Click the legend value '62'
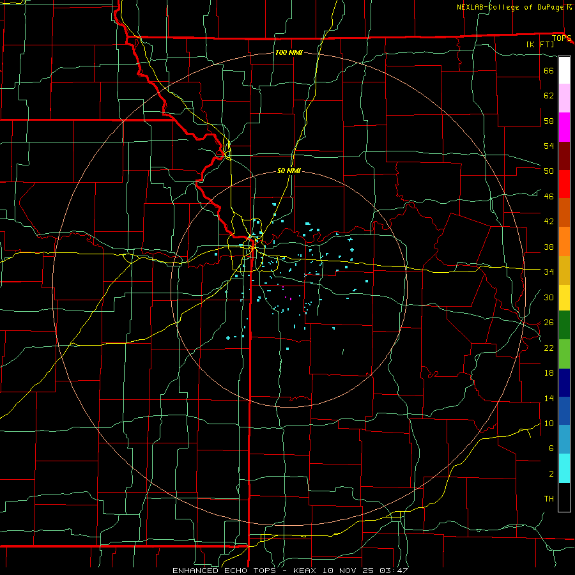575x575 pixels. point(549,96)
